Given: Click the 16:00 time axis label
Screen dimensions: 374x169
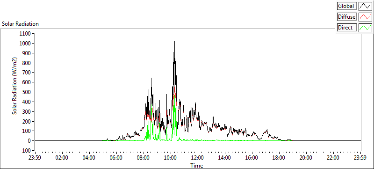Looking at the screenshot, I should (x=252, y=158).
